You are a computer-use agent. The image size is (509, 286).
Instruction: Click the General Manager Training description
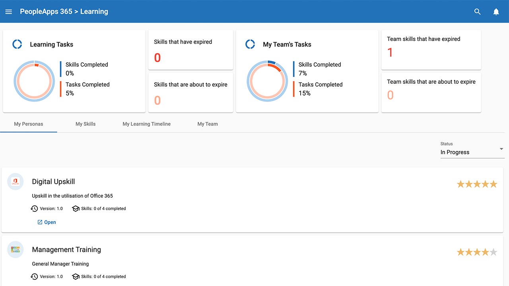tap(60, 264)
